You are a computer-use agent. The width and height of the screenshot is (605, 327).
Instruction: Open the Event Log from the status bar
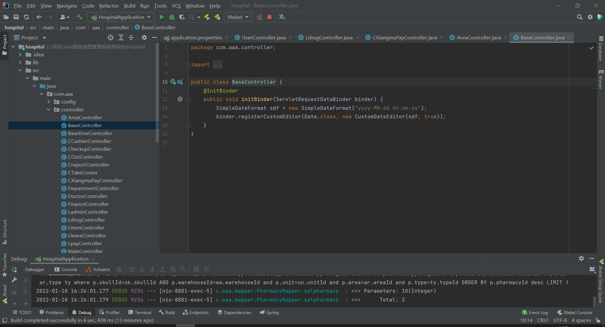(x=535, y=313)
